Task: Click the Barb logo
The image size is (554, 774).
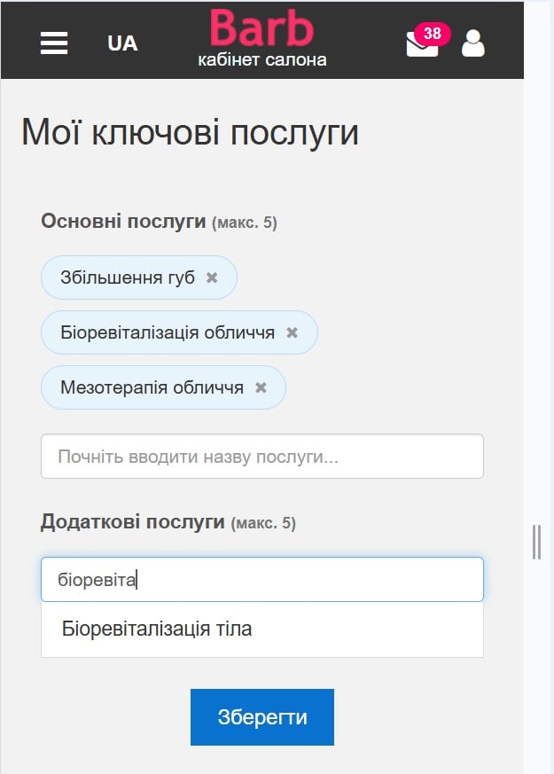Action: (261, 28)
